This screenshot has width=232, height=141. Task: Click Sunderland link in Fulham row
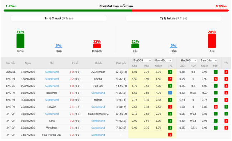(52, 100)
